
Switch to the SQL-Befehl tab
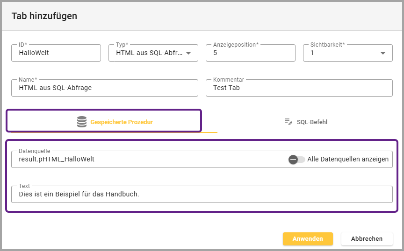point(312,122)
